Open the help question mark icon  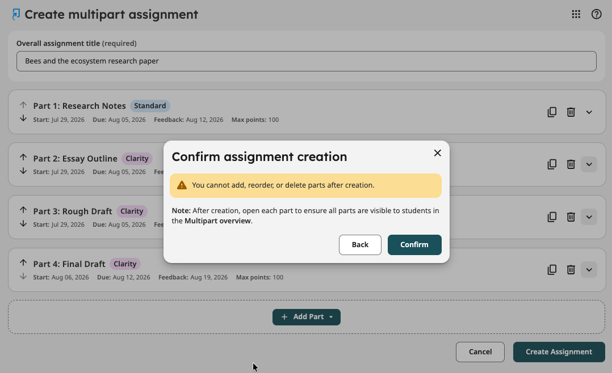click(x=596, y=14)
